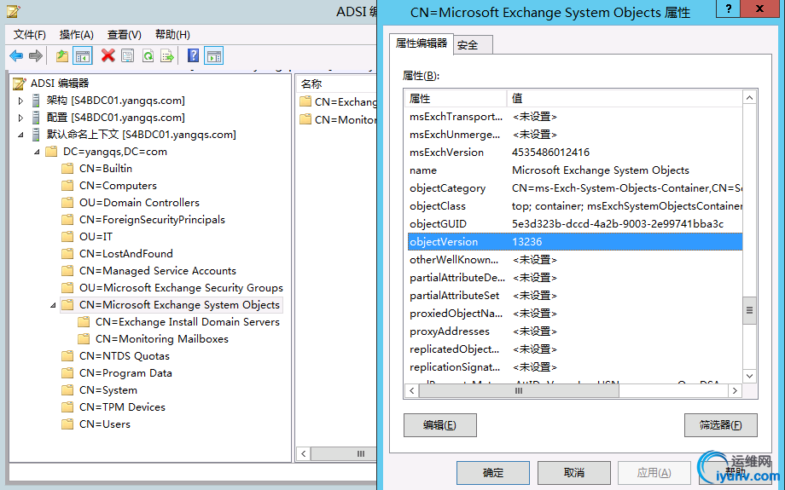This screenshot has width=785, height=490.
Task: Switch to the 属性编辑器 tab
Action: pos(421,43)
